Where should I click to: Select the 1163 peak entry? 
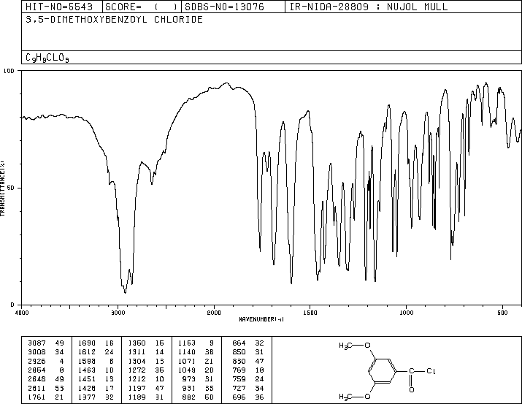click(x=196, y=343)
